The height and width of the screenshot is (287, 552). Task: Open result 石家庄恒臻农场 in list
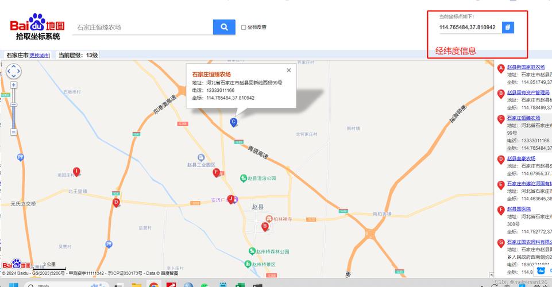[x=523, y=118]
